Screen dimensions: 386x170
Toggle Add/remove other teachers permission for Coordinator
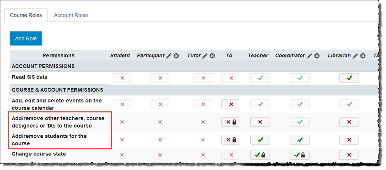[x=300, y=122]
